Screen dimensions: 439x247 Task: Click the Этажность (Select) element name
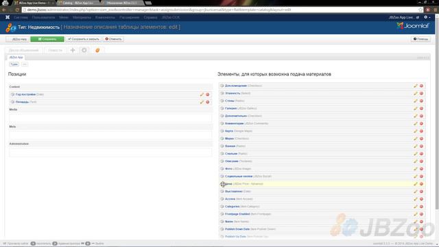(233, 93)
